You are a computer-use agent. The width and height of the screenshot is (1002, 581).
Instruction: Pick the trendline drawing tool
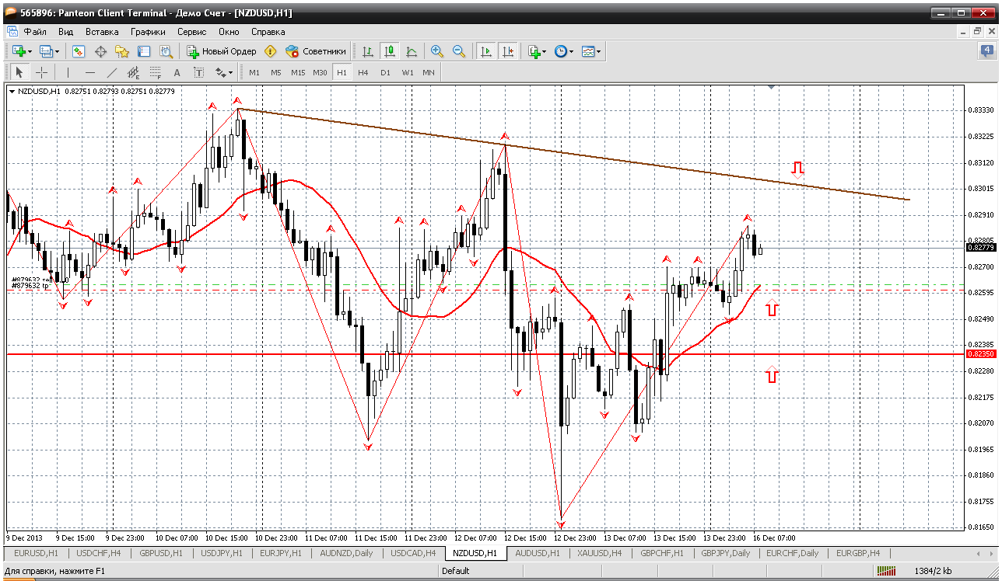pyautogui.click(x=111, y=72)
